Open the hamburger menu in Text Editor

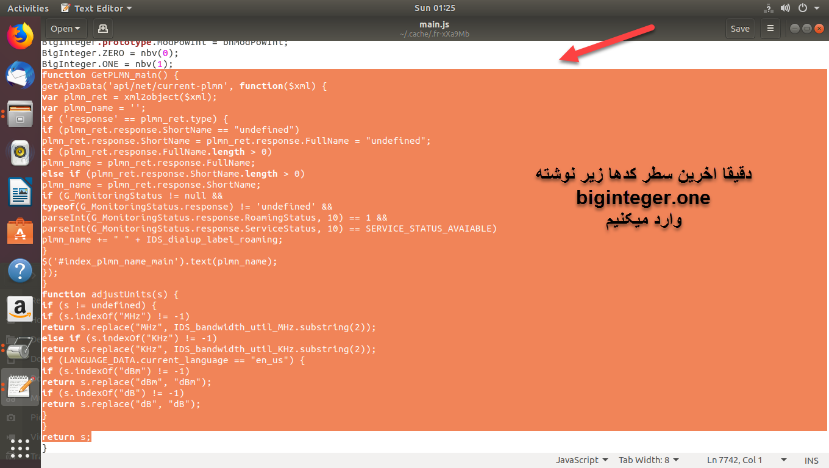(x=770, y=29)
